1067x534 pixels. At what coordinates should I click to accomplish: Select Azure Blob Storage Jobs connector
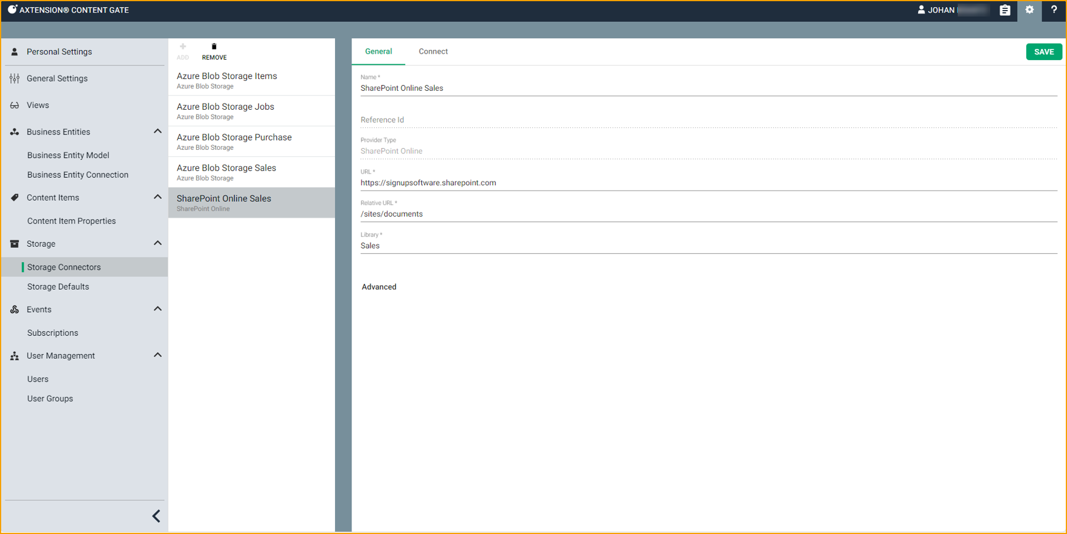[252, 111]
